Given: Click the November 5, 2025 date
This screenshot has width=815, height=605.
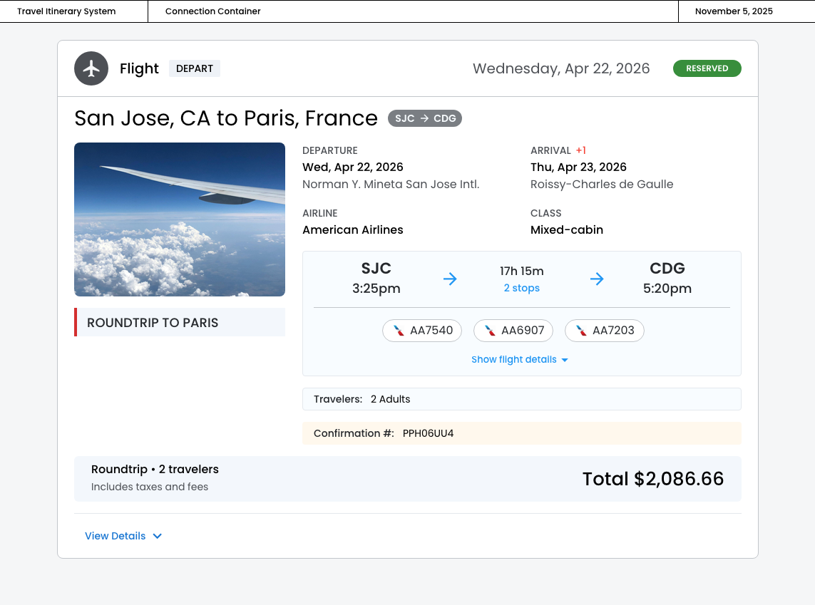Looking at the screenshot, I should (733, 11).
